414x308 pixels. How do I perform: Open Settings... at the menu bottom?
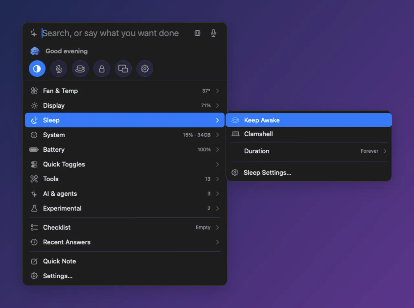click(x=125, y=276)
